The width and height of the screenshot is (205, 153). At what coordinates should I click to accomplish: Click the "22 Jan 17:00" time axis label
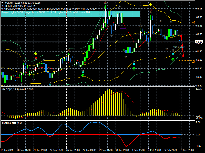tap(57, 150)
